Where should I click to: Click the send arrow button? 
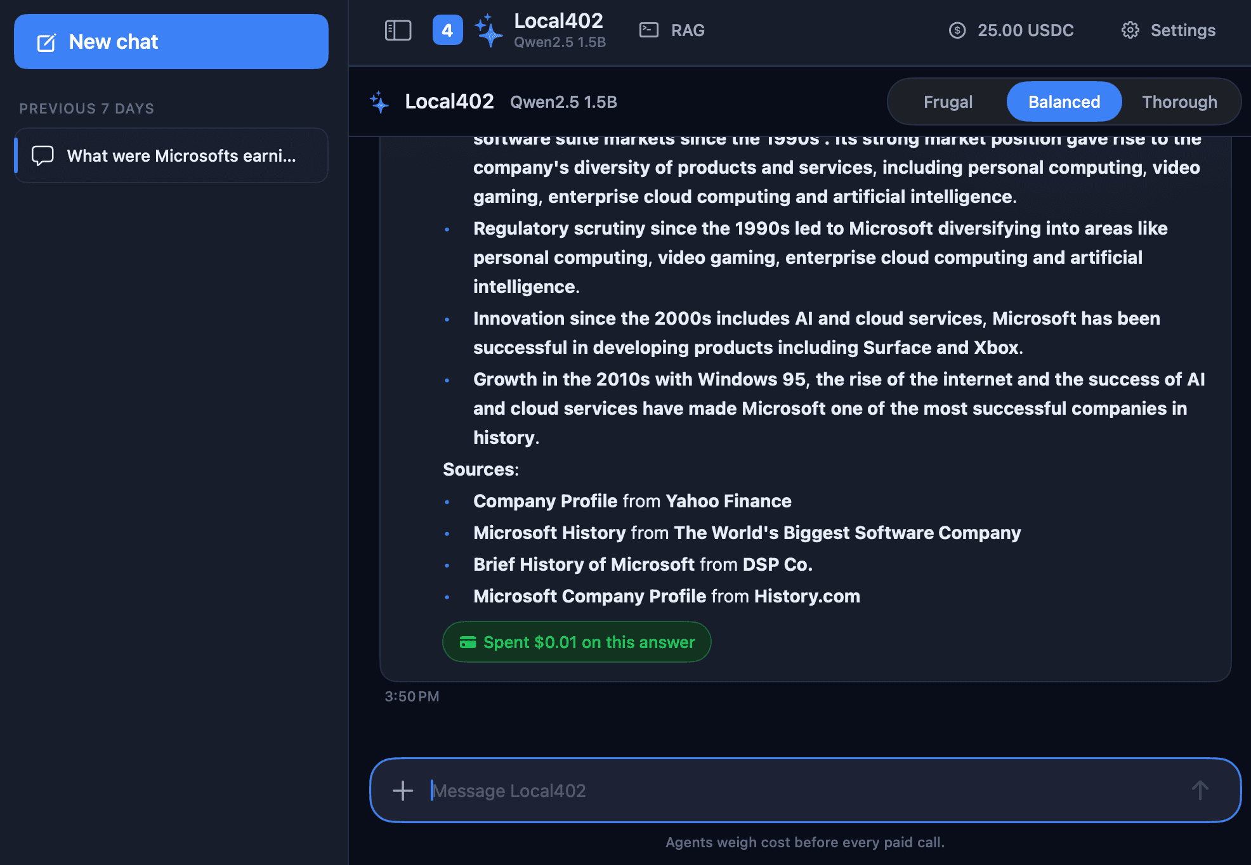tap(1200, 790)
